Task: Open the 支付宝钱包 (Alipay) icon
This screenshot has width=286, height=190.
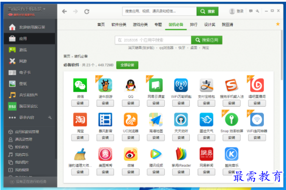Action: (206, 85)
